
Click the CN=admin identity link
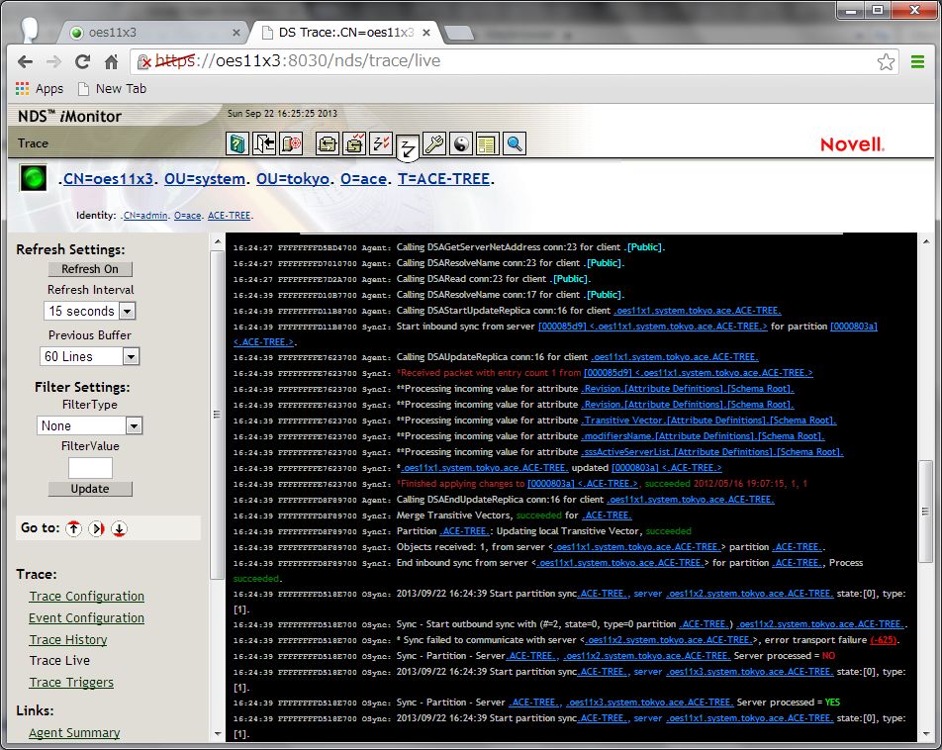coord(145,215)
